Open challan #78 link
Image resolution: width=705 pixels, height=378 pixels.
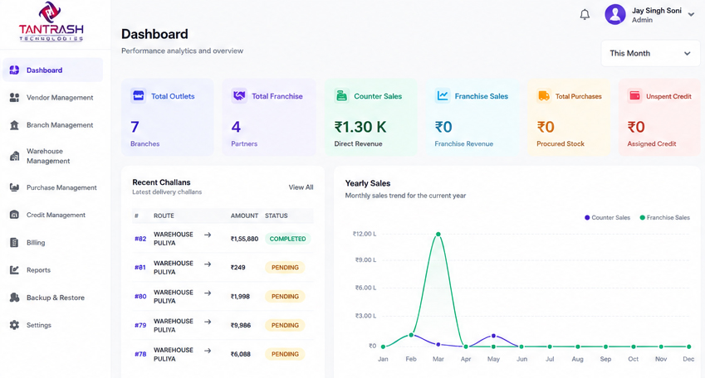(x=140, y=354)
